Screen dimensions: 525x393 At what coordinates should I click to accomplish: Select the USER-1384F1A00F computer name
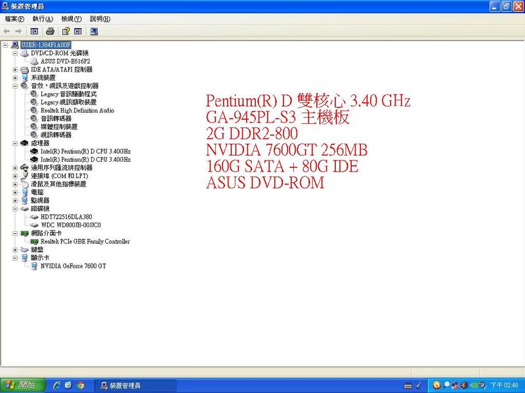point(46,45)
